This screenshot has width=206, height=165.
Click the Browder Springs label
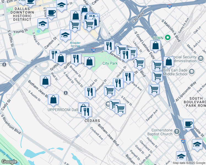(75, 44)
